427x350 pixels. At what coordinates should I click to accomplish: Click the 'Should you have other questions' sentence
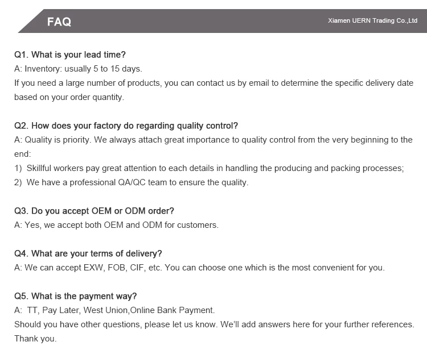(x=213, y=324)
